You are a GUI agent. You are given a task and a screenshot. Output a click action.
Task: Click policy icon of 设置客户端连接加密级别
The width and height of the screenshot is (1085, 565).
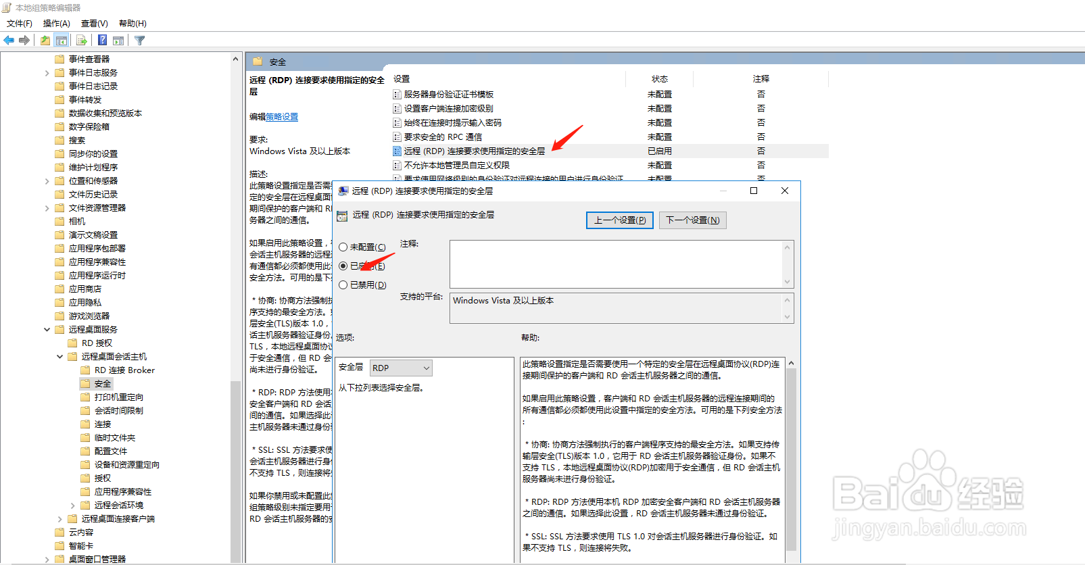point(397,108)
